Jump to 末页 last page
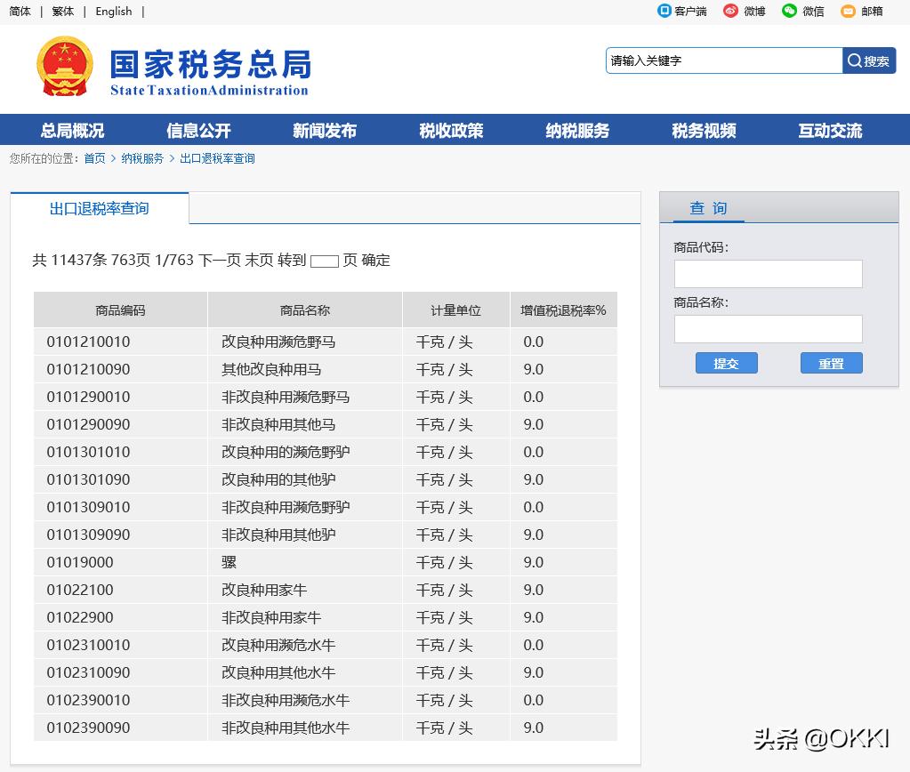910x772 pixels. (x=259, y=260)
